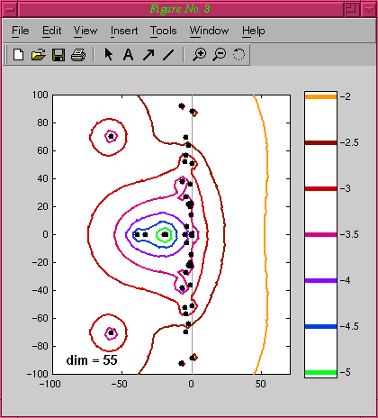Open the Edit menu

click(52, 31)
